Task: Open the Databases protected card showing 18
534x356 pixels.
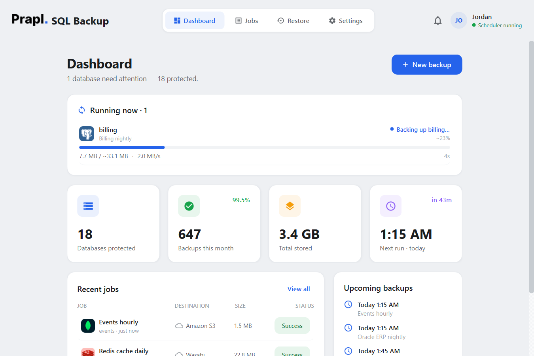Action: pyautogui.click(x=114, y=223)
